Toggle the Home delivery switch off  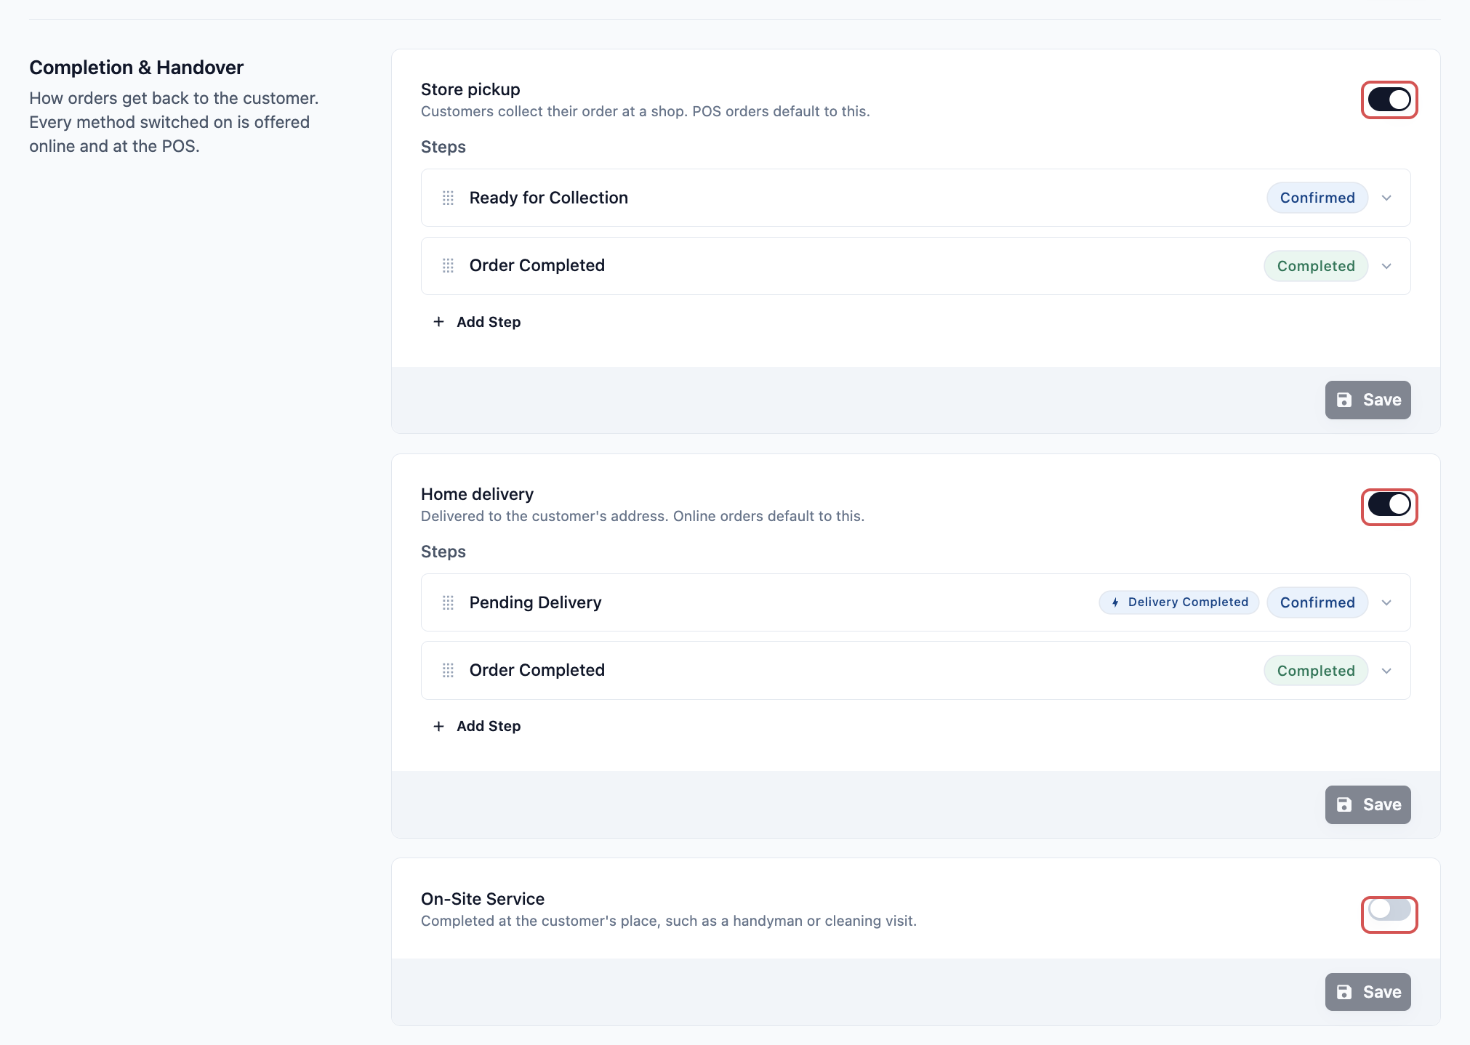1389,504
